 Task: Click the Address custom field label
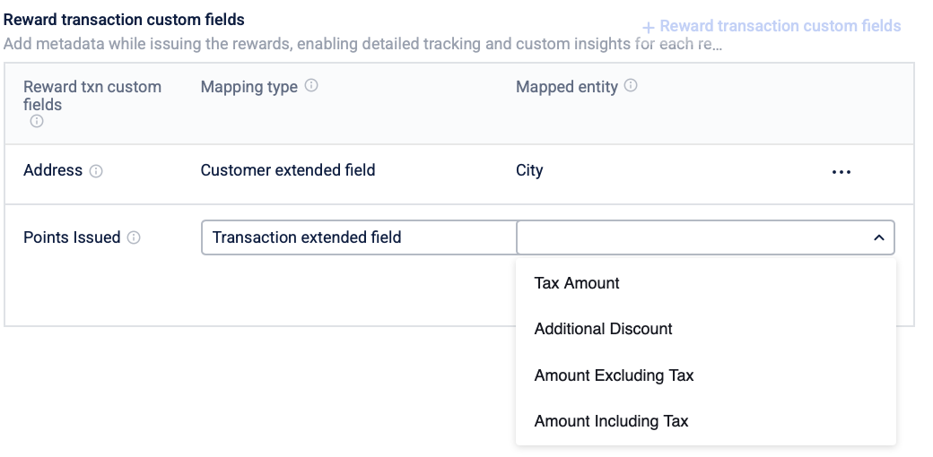click(53, 170)
